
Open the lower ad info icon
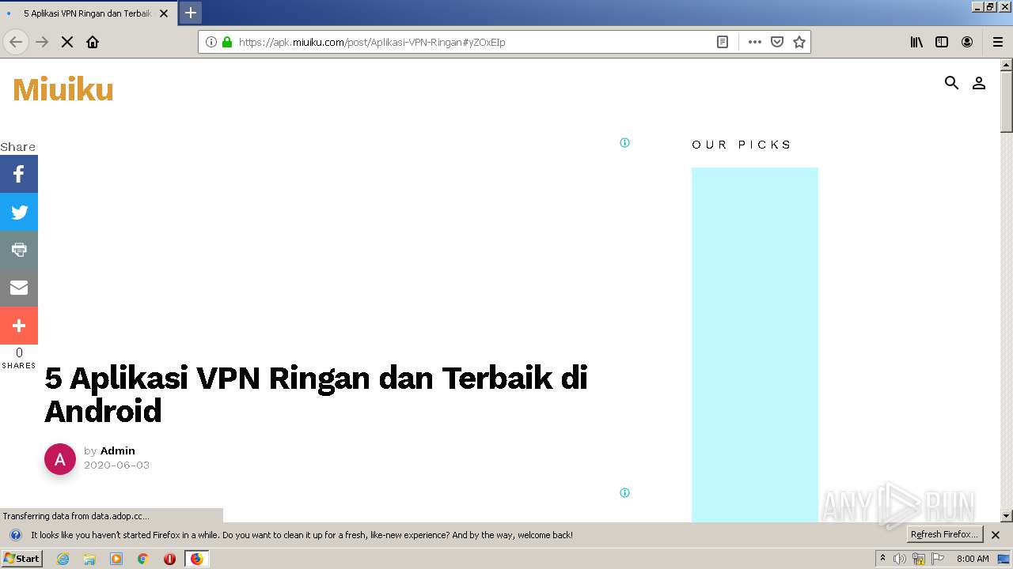click(x=624, y=493)
